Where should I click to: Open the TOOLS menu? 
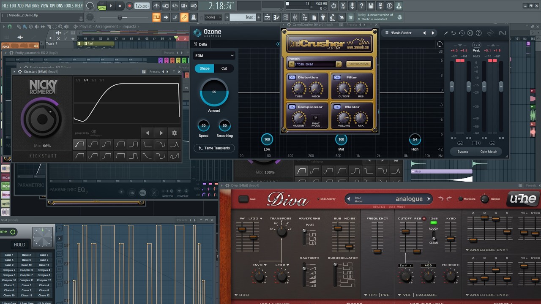(x=68, y=5)
